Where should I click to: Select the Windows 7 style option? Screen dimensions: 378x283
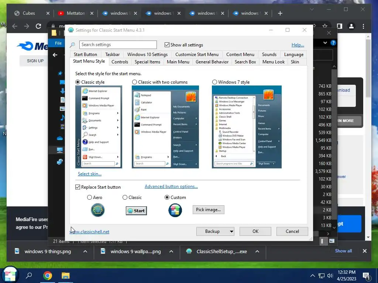coord(214,82)
